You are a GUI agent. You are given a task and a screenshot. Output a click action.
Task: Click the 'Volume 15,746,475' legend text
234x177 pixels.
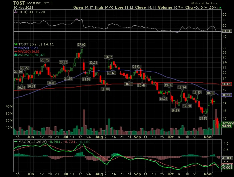[31, 55]
